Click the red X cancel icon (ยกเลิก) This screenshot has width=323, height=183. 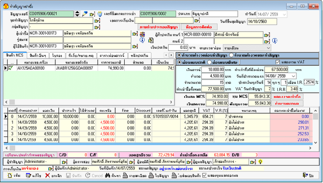[x=48, y=175]
